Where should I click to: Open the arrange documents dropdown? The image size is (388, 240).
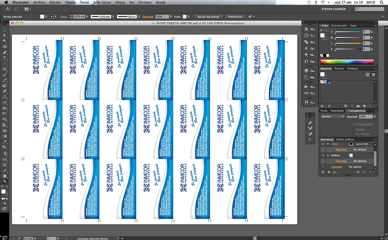pos(27,9)
